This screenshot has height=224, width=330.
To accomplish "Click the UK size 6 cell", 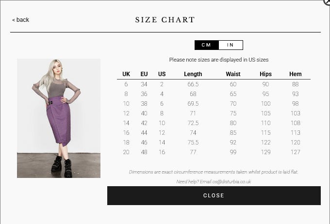I will tap(126, 84).
